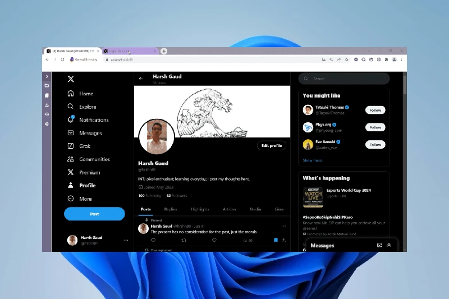449x299 pixels.
Task: Expand the browser side panel chevron
Action: (x=47, y=76)
